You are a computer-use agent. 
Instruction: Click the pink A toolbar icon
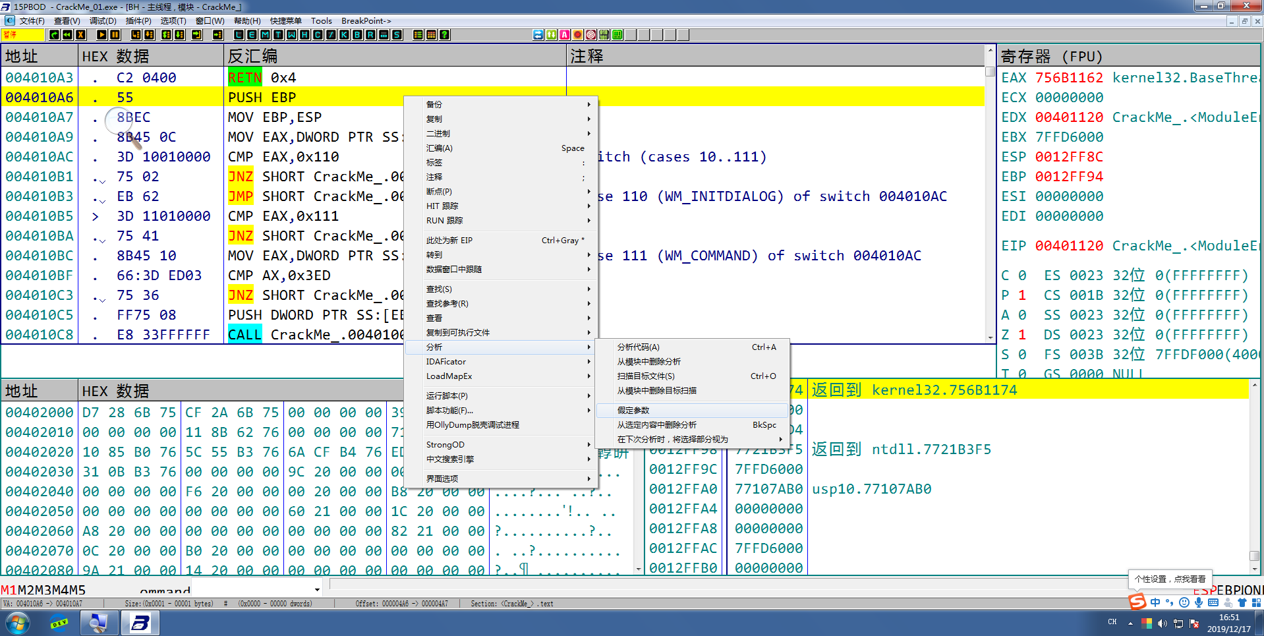[x=565, y=35]
